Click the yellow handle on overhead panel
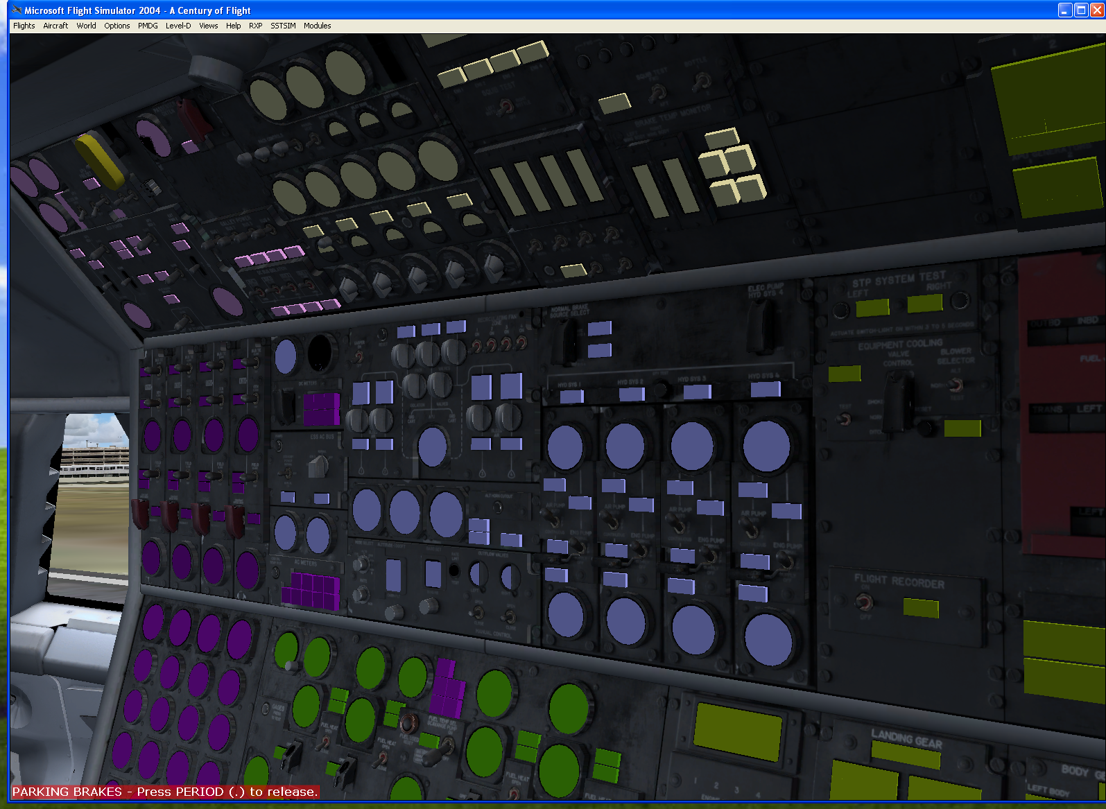 pos(100,162)
